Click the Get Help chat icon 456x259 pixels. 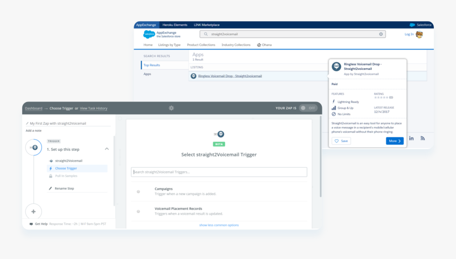click(31, 224)
